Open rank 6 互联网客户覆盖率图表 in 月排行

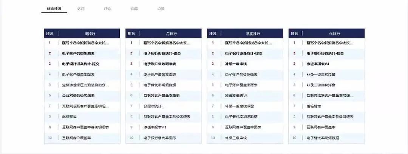click(x=162, y=95)
